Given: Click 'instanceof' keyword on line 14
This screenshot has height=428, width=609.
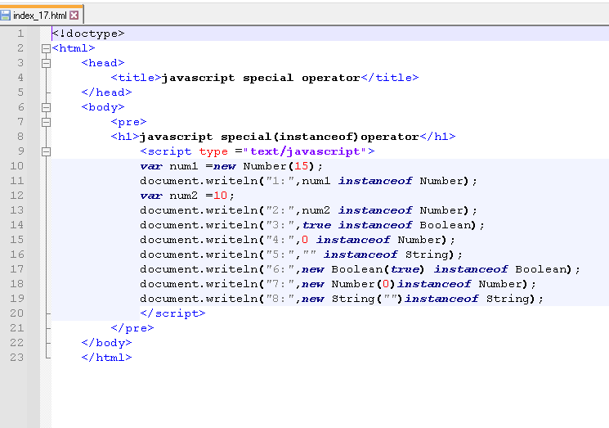Looking at the screenshot, I should point(375,225).
